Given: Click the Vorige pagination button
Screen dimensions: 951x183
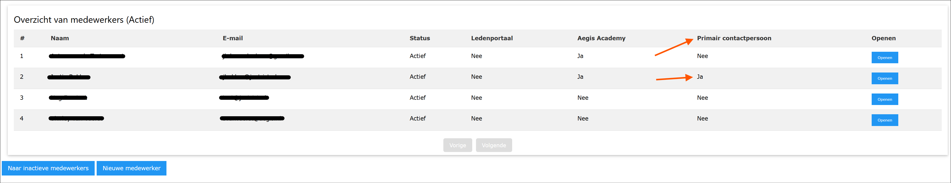Looking at the screenshot, I should click(457, 145).
